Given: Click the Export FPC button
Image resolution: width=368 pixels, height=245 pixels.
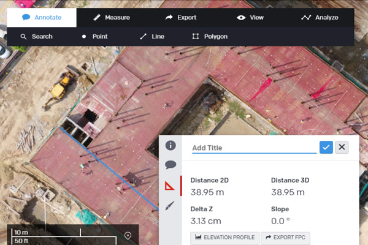Looking at the screenshot, I should (285, 238).
